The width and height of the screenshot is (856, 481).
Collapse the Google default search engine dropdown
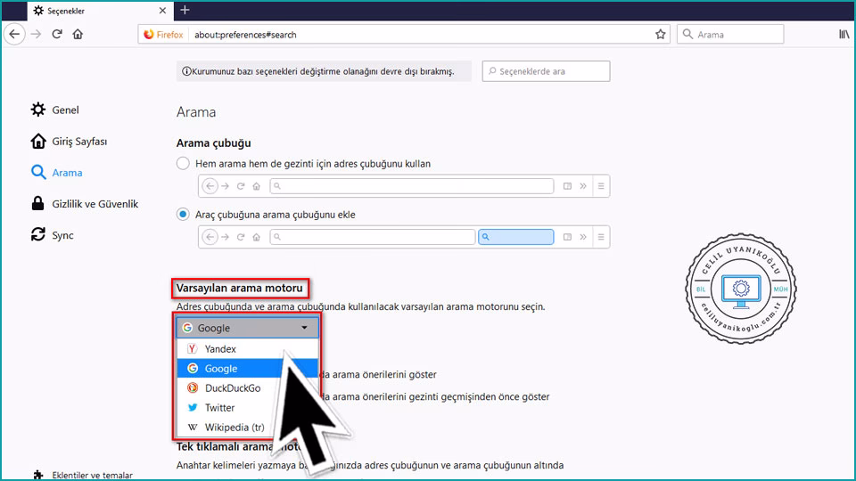pyautogui.click(x=248, y=328)
